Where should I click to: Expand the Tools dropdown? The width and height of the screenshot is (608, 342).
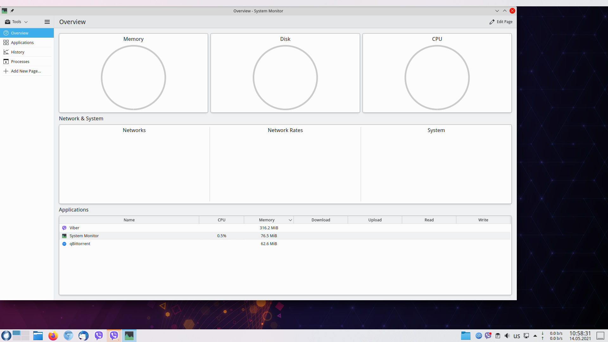16,22
